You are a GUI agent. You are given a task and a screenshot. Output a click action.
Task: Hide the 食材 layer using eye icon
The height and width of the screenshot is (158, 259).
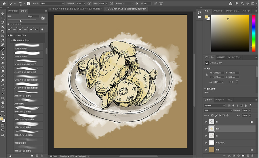[x=206, y=129]
